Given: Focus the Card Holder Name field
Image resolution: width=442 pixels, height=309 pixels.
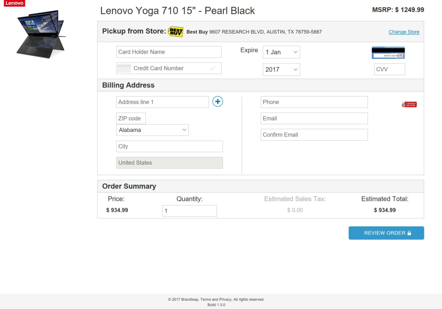Looking at the screenshot, I should pyautogui.click(x=169, y=52).
